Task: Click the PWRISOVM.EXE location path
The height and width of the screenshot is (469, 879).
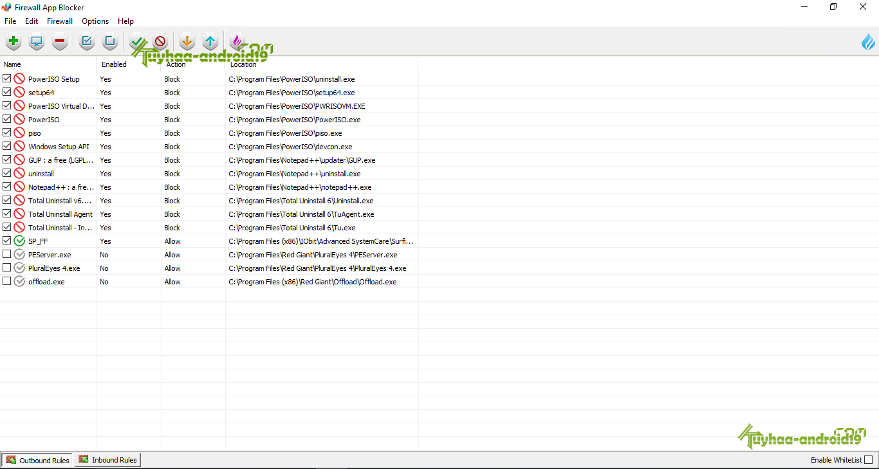Action: pos(297,106)
